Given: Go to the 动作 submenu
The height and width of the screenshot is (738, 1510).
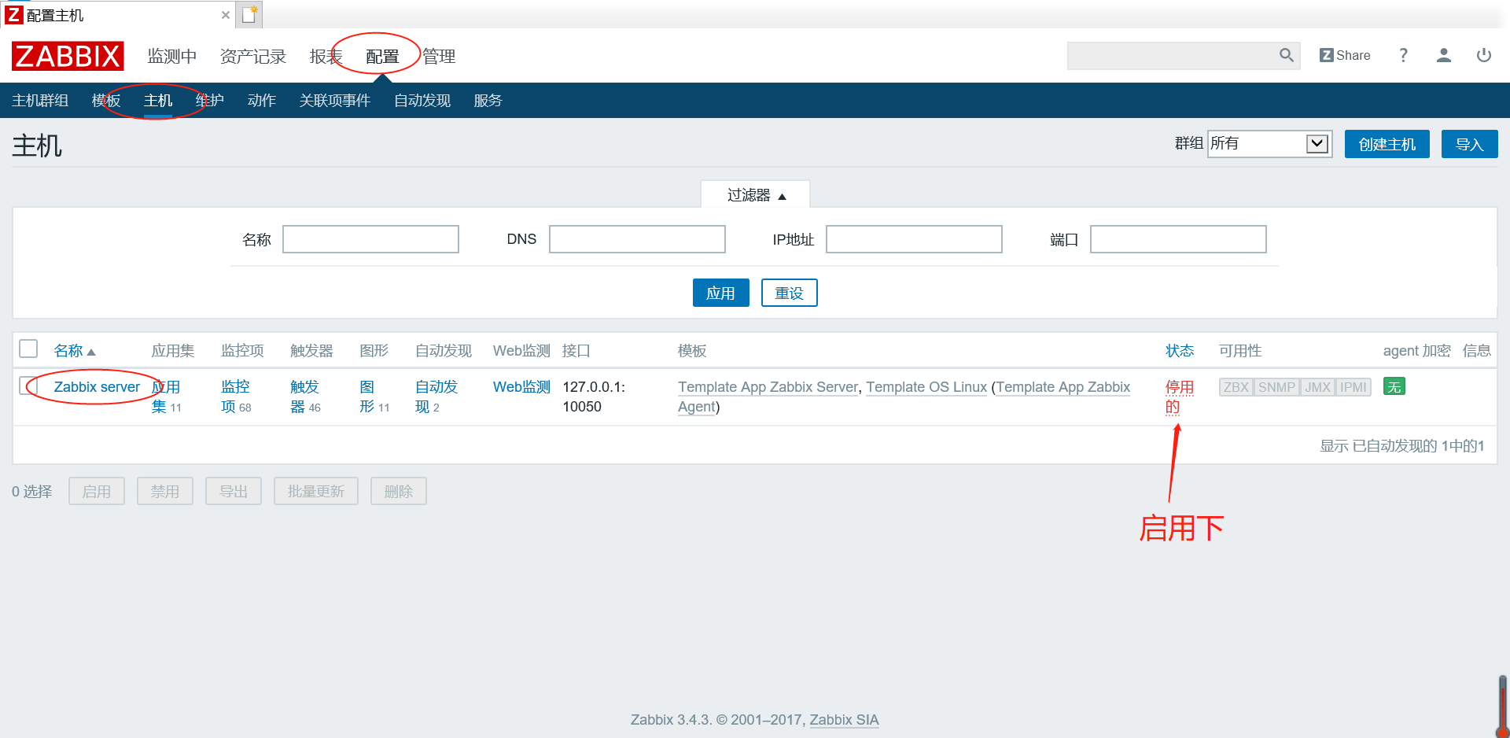Looking at the screenshot, I should point(261,101).
